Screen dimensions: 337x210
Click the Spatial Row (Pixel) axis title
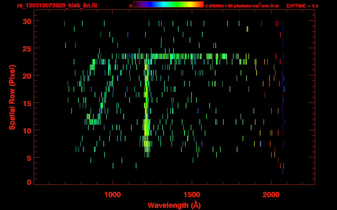click(12, 97)
